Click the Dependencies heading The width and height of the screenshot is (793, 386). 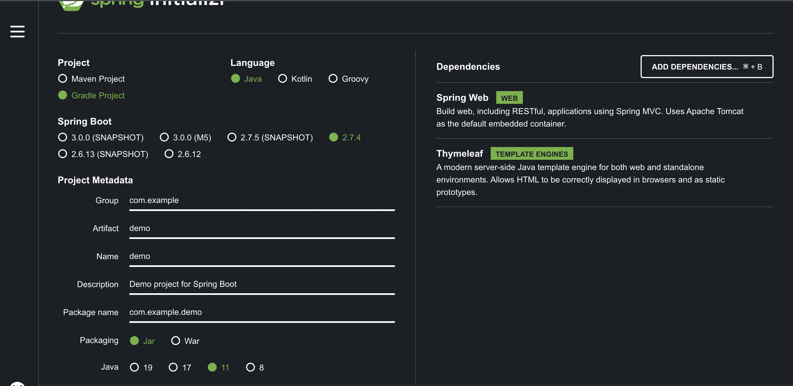click(468, 67)
